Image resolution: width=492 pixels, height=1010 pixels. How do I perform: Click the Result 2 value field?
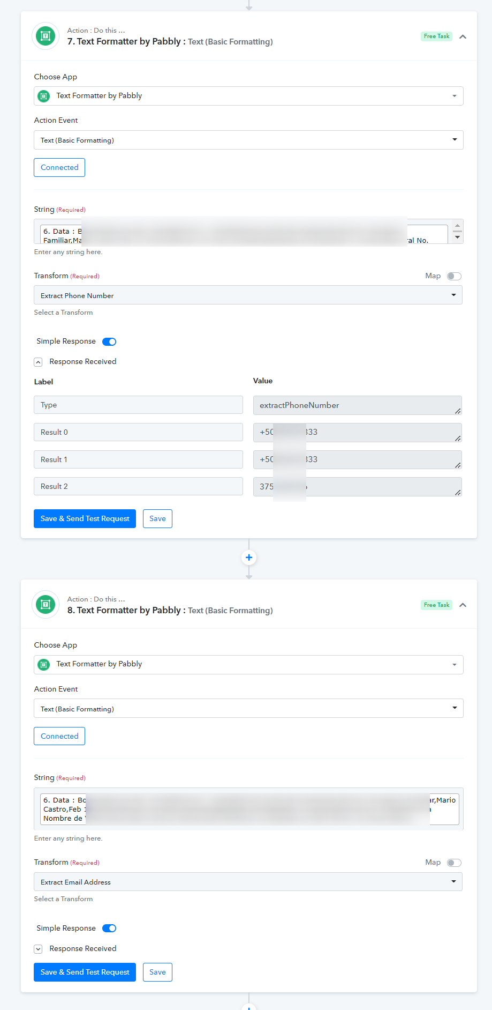pos(357,487)
